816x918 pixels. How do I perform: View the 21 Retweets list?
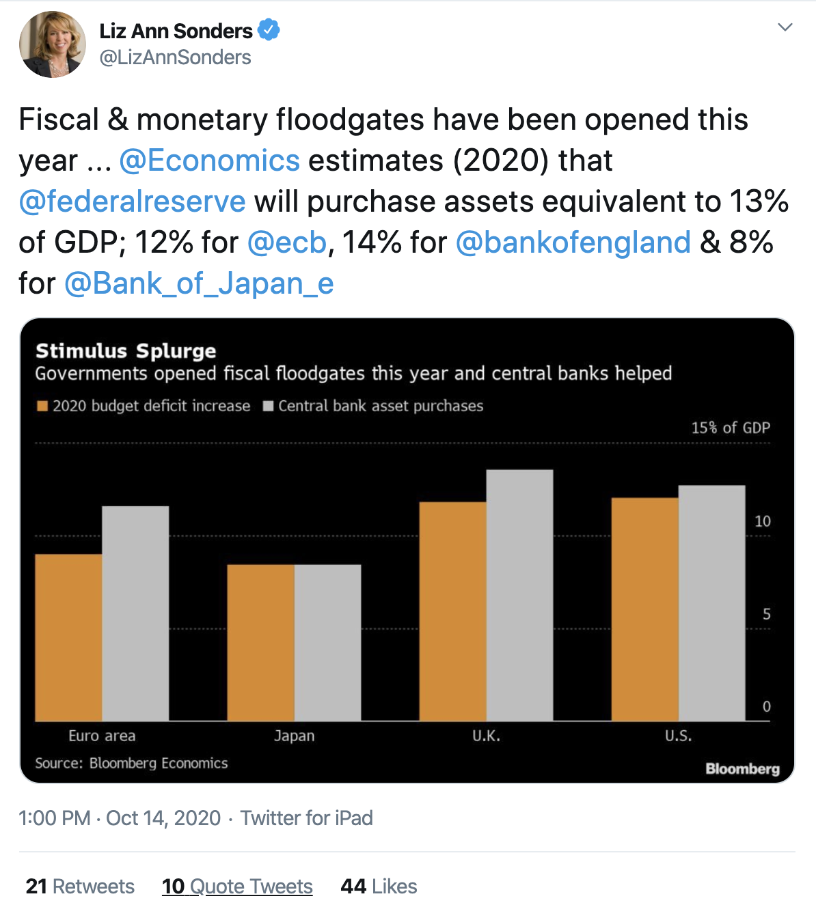tap(80, 886)
